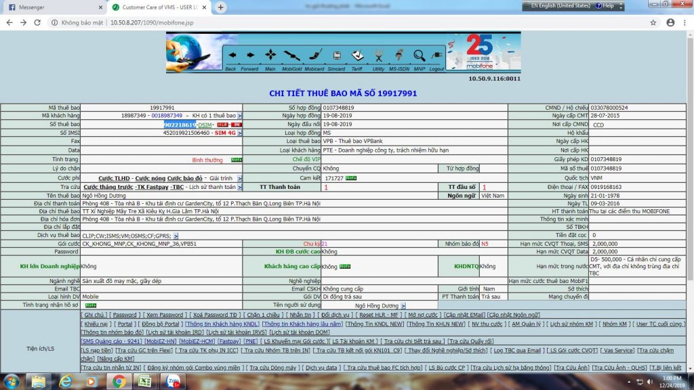Image resolution: width=694 pixels, height=390 pixels.
Task: Expand arrow after Lịch sử thanh toán
Action: pyautogui.click(x=239, y=188)
